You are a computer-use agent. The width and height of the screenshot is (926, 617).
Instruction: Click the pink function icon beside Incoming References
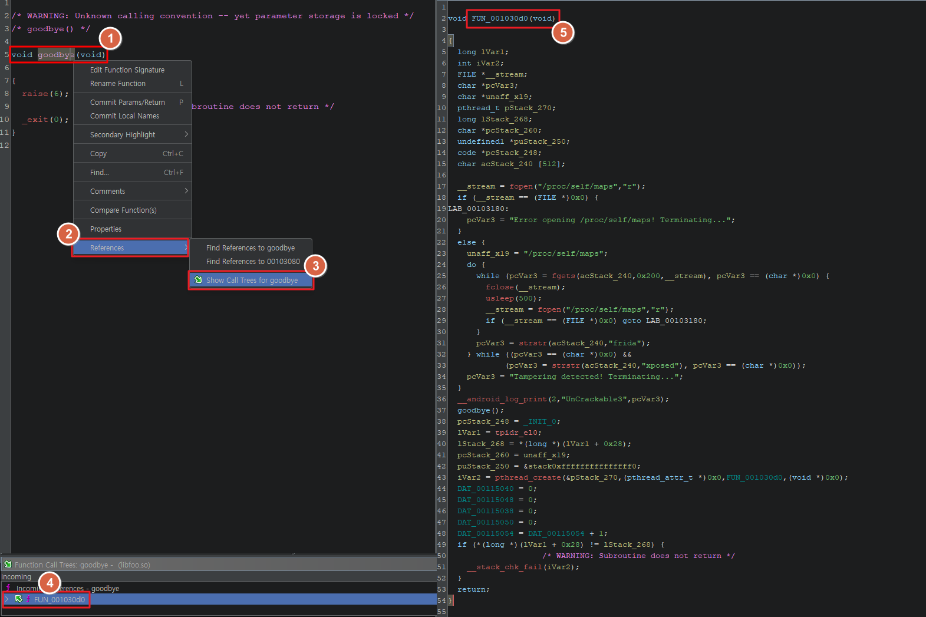(x=8, y=588)
